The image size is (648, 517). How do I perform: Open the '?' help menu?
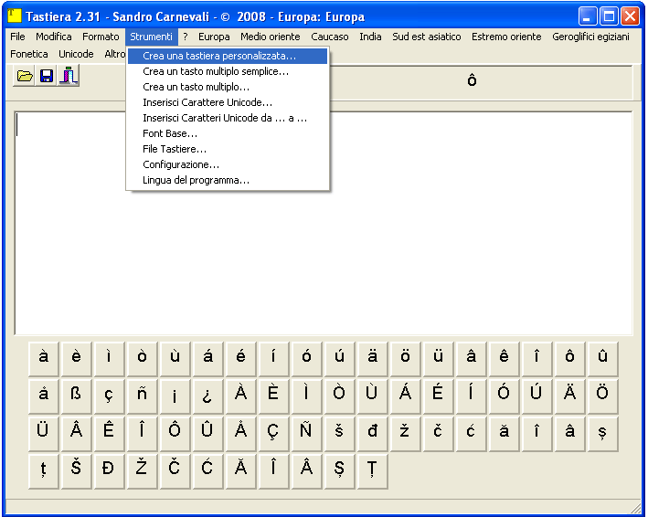[186, 37]
